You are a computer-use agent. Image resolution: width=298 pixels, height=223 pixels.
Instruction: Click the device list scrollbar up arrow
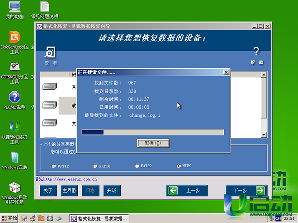[264, 75]
